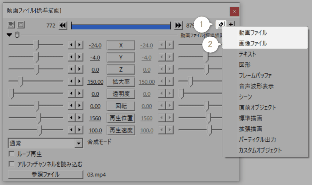The width and height of the screenshot is (312, 185).
Task: Click the fast-forward arrows on the seek bar
Action: click(178, 25)
